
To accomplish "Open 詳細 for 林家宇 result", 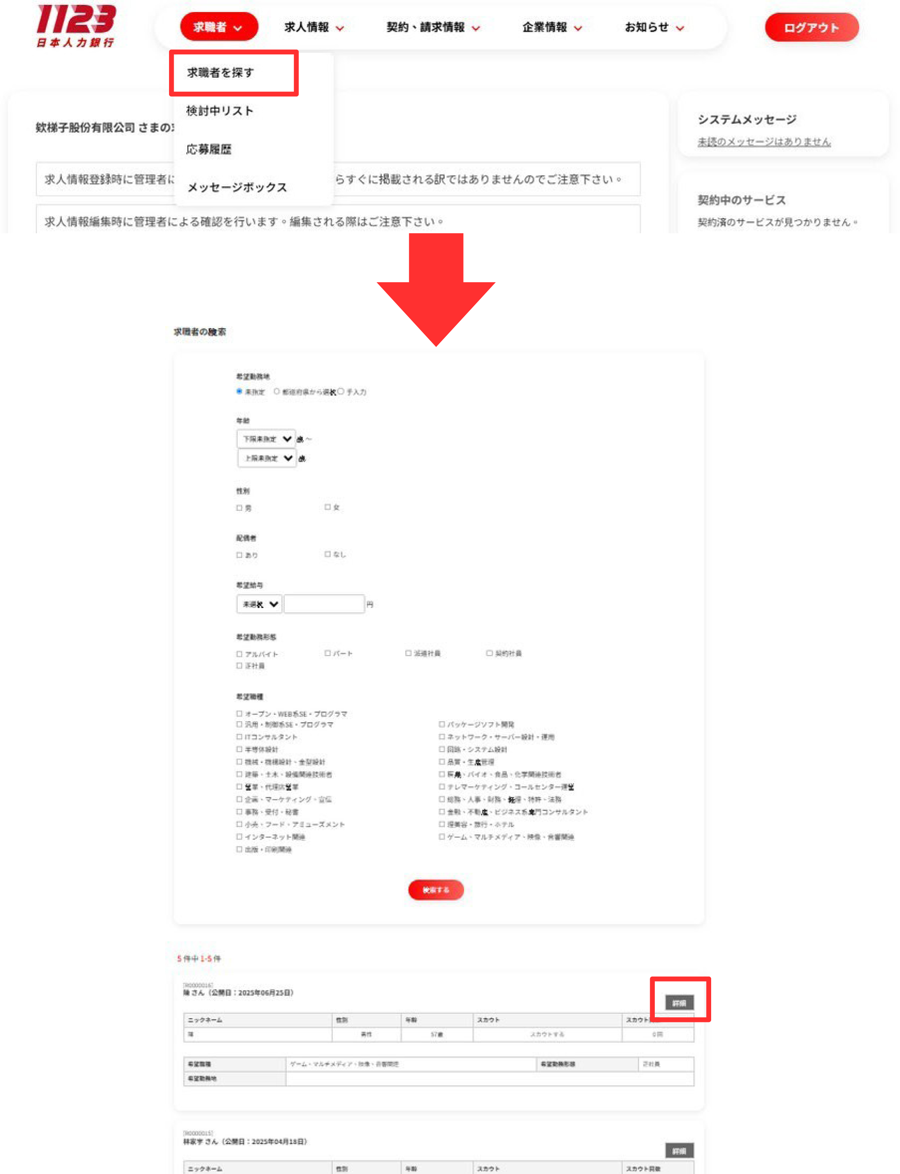I will pos(679,1150).
